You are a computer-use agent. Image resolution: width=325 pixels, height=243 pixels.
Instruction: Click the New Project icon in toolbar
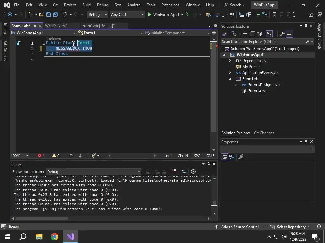click(x=31, y=15)
